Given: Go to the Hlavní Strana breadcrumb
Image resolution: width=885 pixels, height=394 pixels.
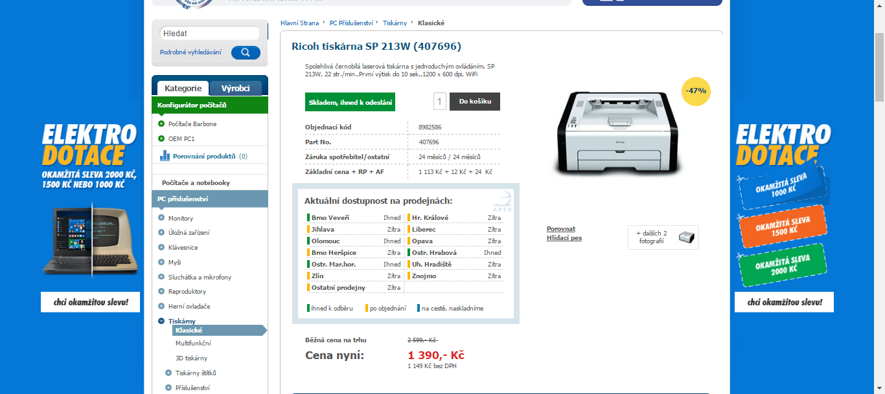Looking at the screenshot, I should 299,23.
